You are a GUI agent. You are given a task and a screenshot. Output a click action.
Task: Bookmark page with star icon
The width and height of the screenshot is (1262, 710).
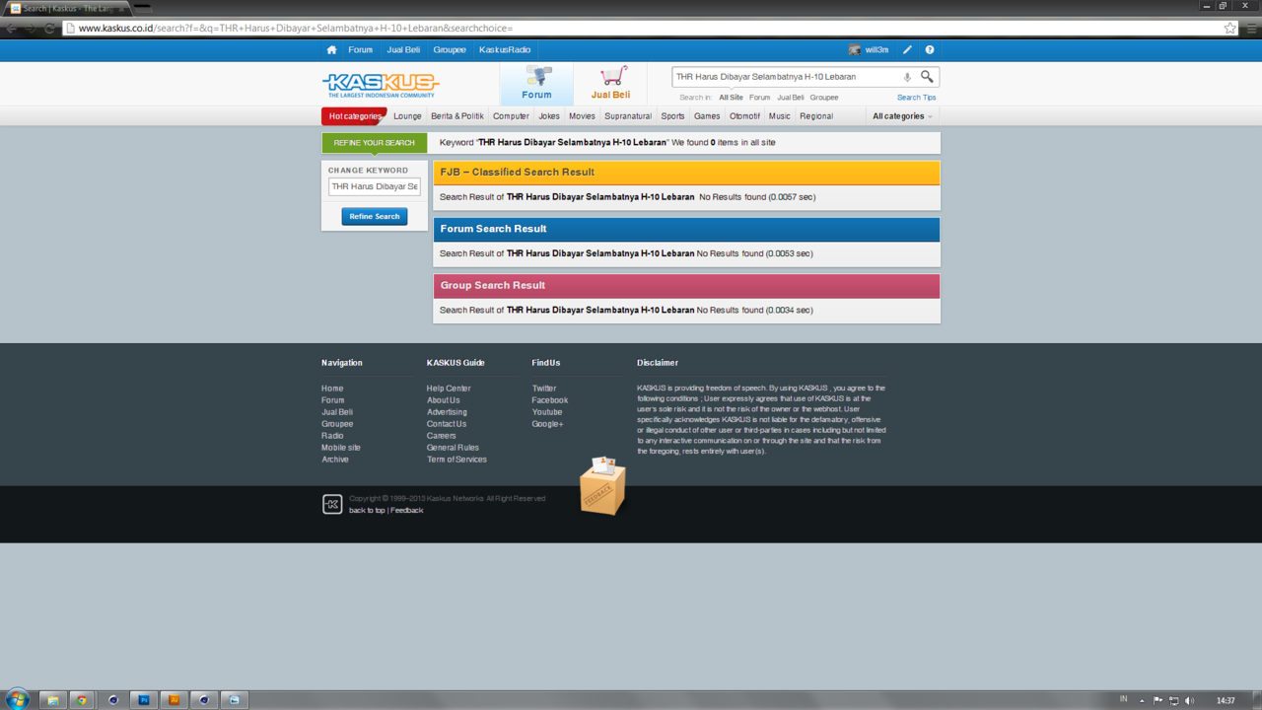1229,28
